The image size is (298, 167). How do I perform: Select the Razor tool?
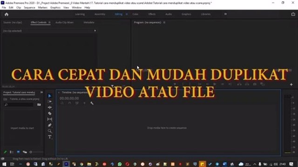pos(50,113)
